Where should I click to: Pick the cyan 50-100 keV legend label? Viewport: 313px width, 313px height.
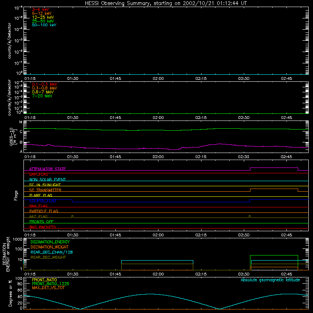(44, 25)
